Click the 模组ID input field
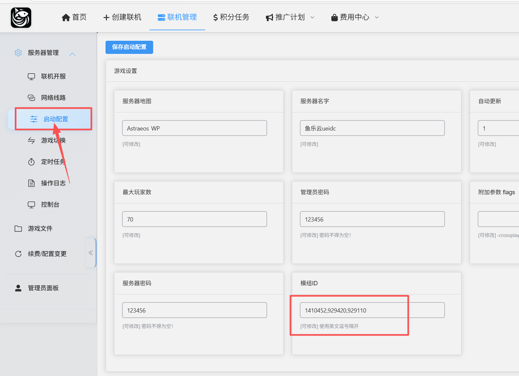 click(x=372, y=310)
